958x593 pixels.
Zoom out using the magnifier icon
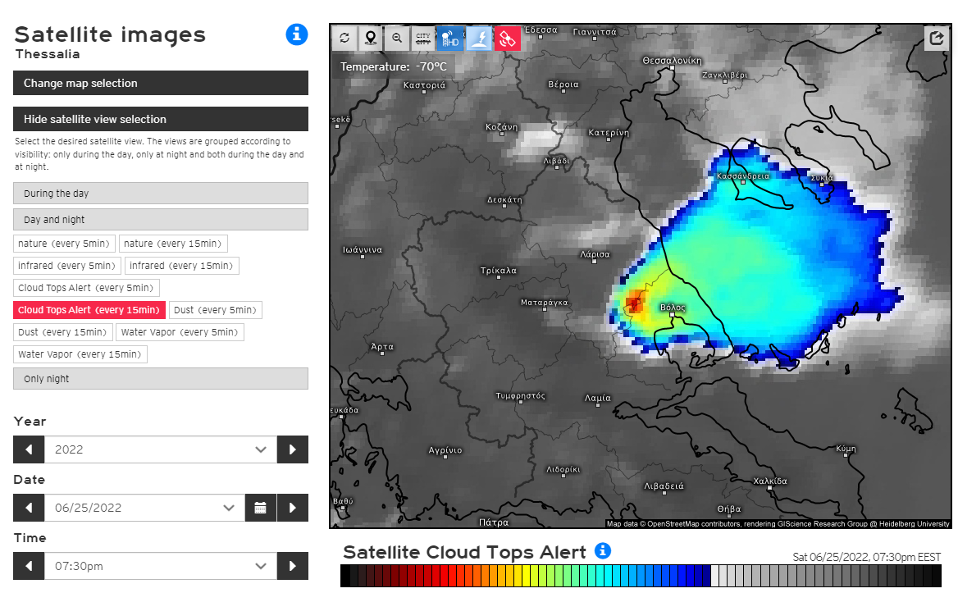coord(397,38)
